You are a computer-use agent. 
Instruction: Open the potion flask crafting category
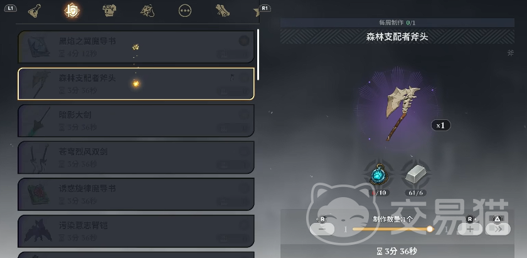pos(35,11)
